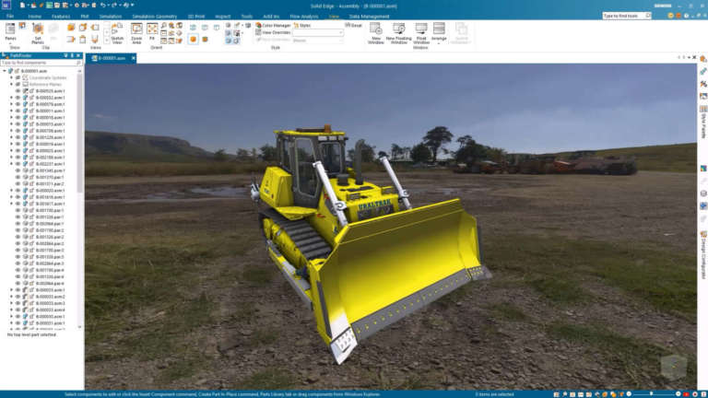Click the 'Type to find tools' search box
This screenshot has height=398, width=708.
[635, 16]
